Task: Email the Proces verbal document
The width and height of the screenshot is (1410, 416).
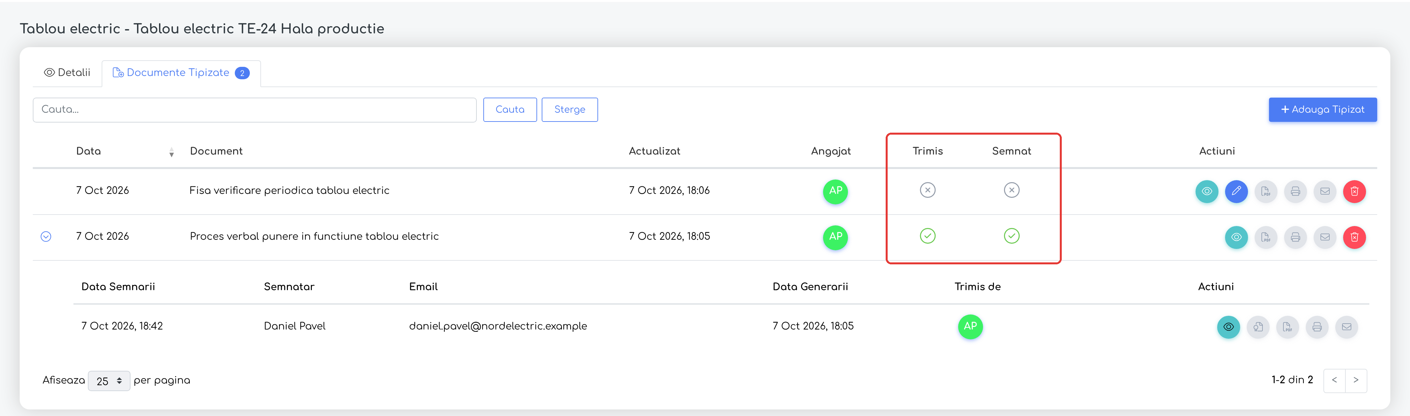Action: [1325, 237]
